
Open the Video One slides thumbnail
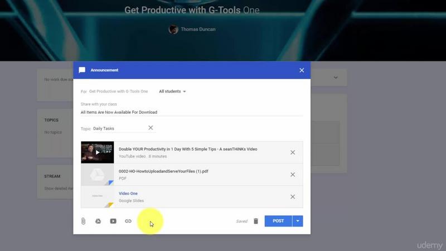click(97, 197)
